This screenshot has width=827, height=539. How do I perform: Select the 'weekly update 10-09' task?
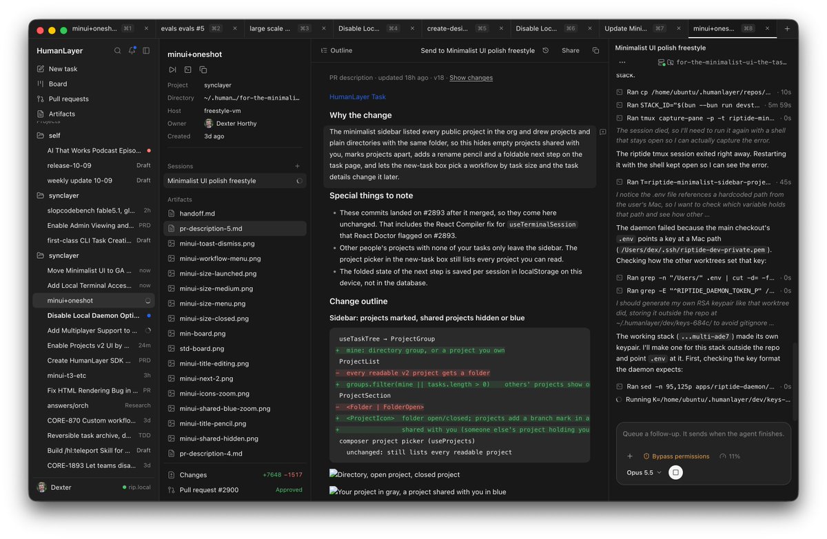point(94,180)
